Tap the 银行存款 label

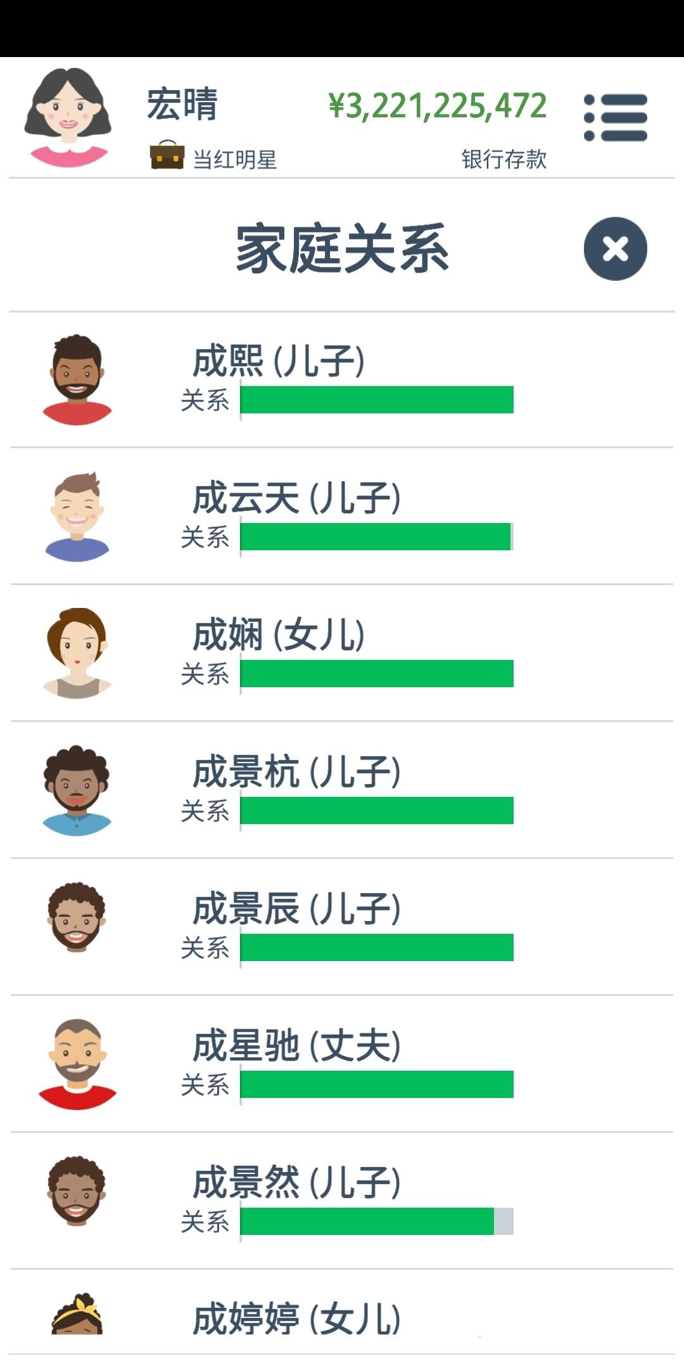504,159
